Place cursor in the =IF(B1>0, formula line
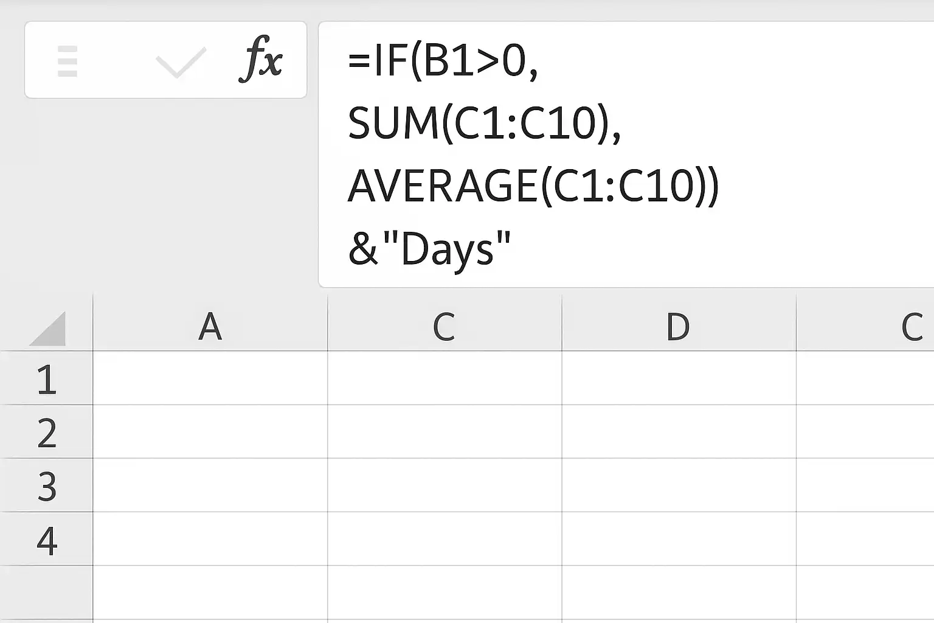 (x=443, y=61)
